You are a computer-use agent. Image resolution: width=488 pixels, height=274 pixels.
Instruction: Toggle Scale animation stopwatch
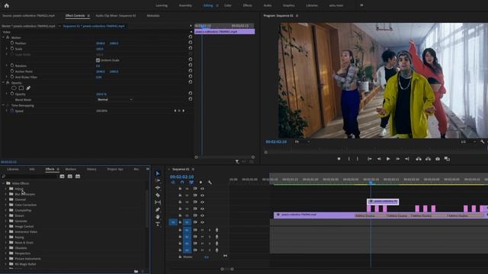(12, 49)
